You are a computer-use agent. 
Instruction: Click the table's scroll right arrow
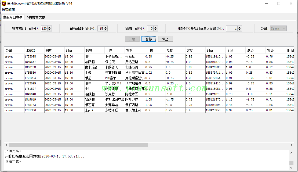292,145
